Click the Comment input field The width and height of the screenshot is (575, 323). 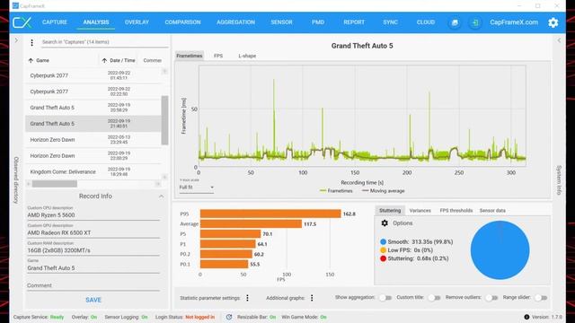click(x=93, y=285)
